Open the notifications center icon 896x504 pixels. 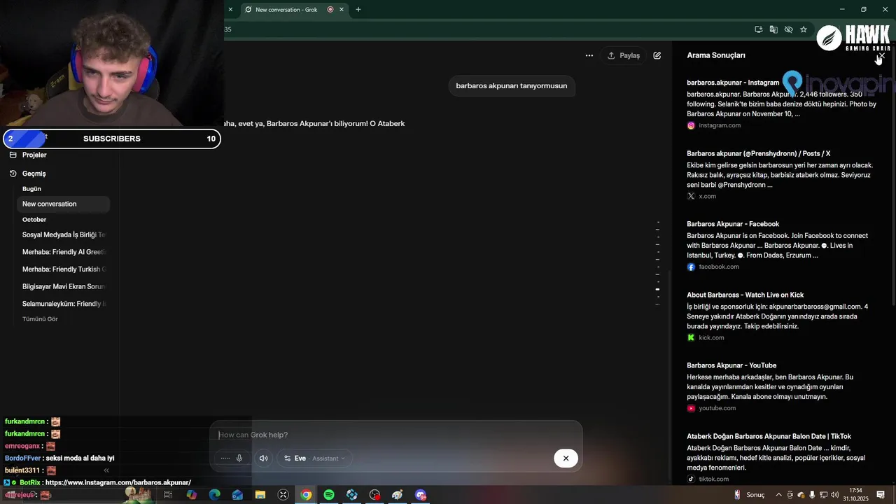coord(881,495)
